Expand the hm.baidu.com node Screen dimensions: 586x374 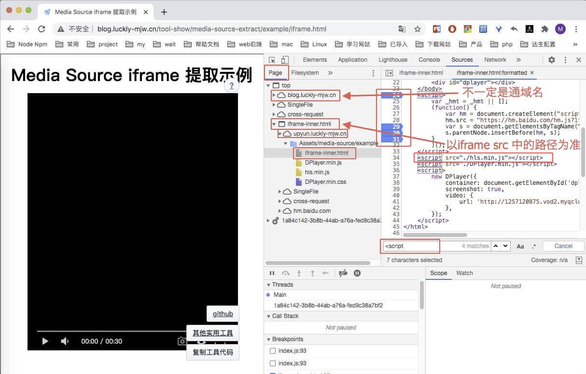point(280,211)
